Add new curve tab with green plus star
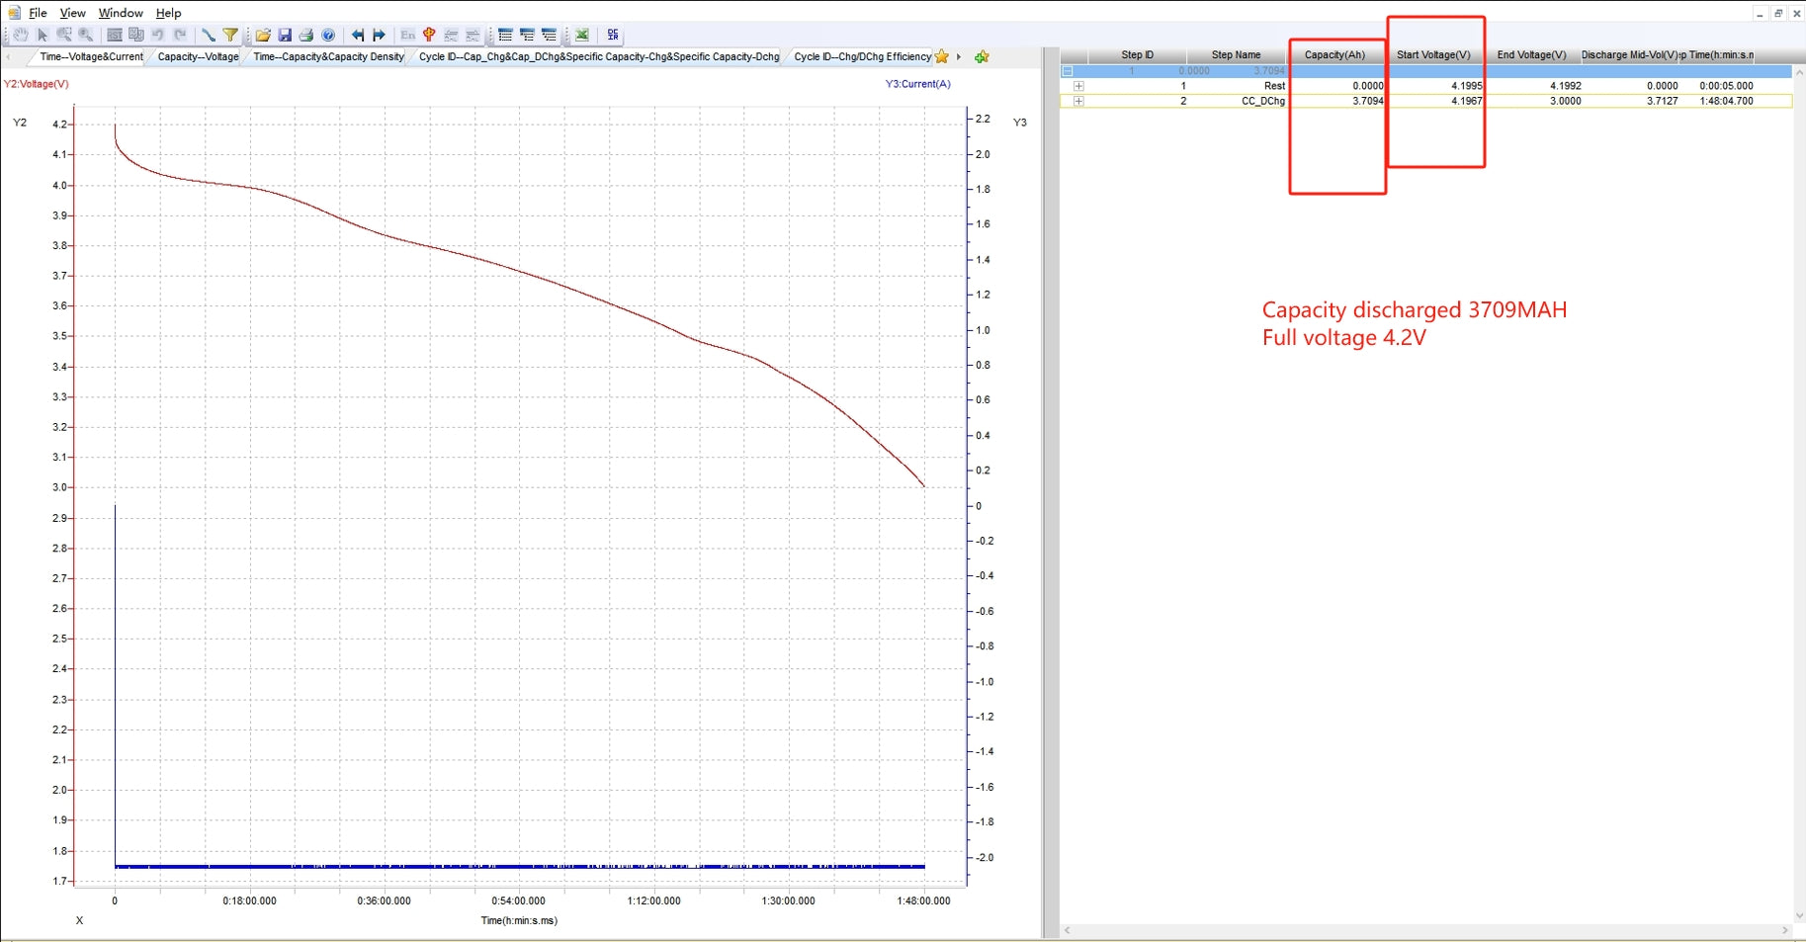1806x942 pixels. 982,57
